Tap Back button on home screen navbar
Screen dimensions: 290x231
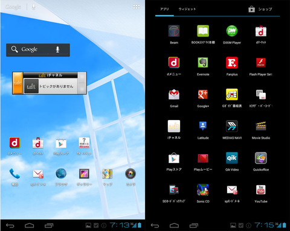tap(10, 226)
